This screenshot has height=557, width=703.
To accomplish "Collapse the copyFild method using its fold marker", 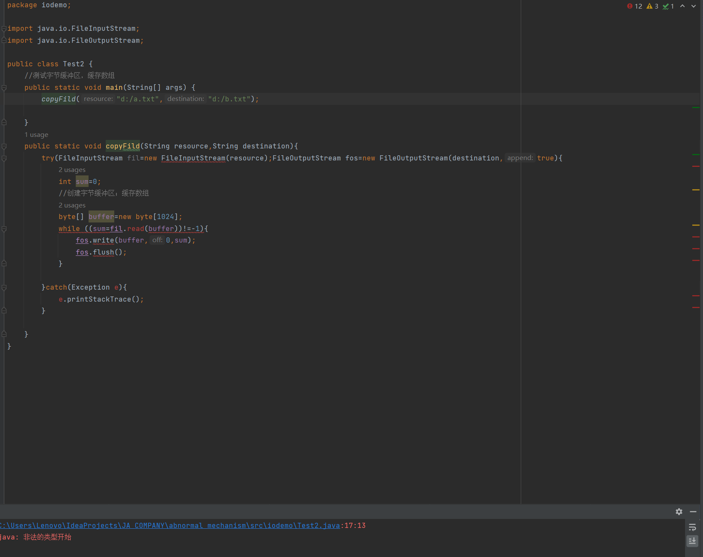I will (4, 146).
